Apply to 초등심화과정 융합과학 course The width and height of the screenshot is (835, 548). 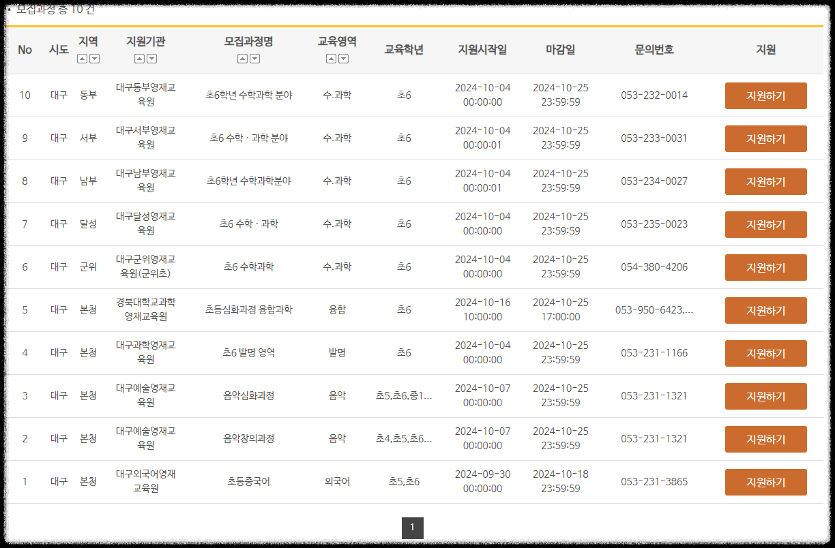coord(765,310)
